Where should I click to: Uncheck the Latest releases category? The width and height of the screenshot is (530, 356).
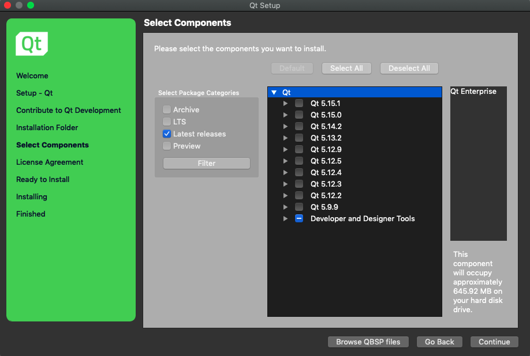(x=167, y=134)
